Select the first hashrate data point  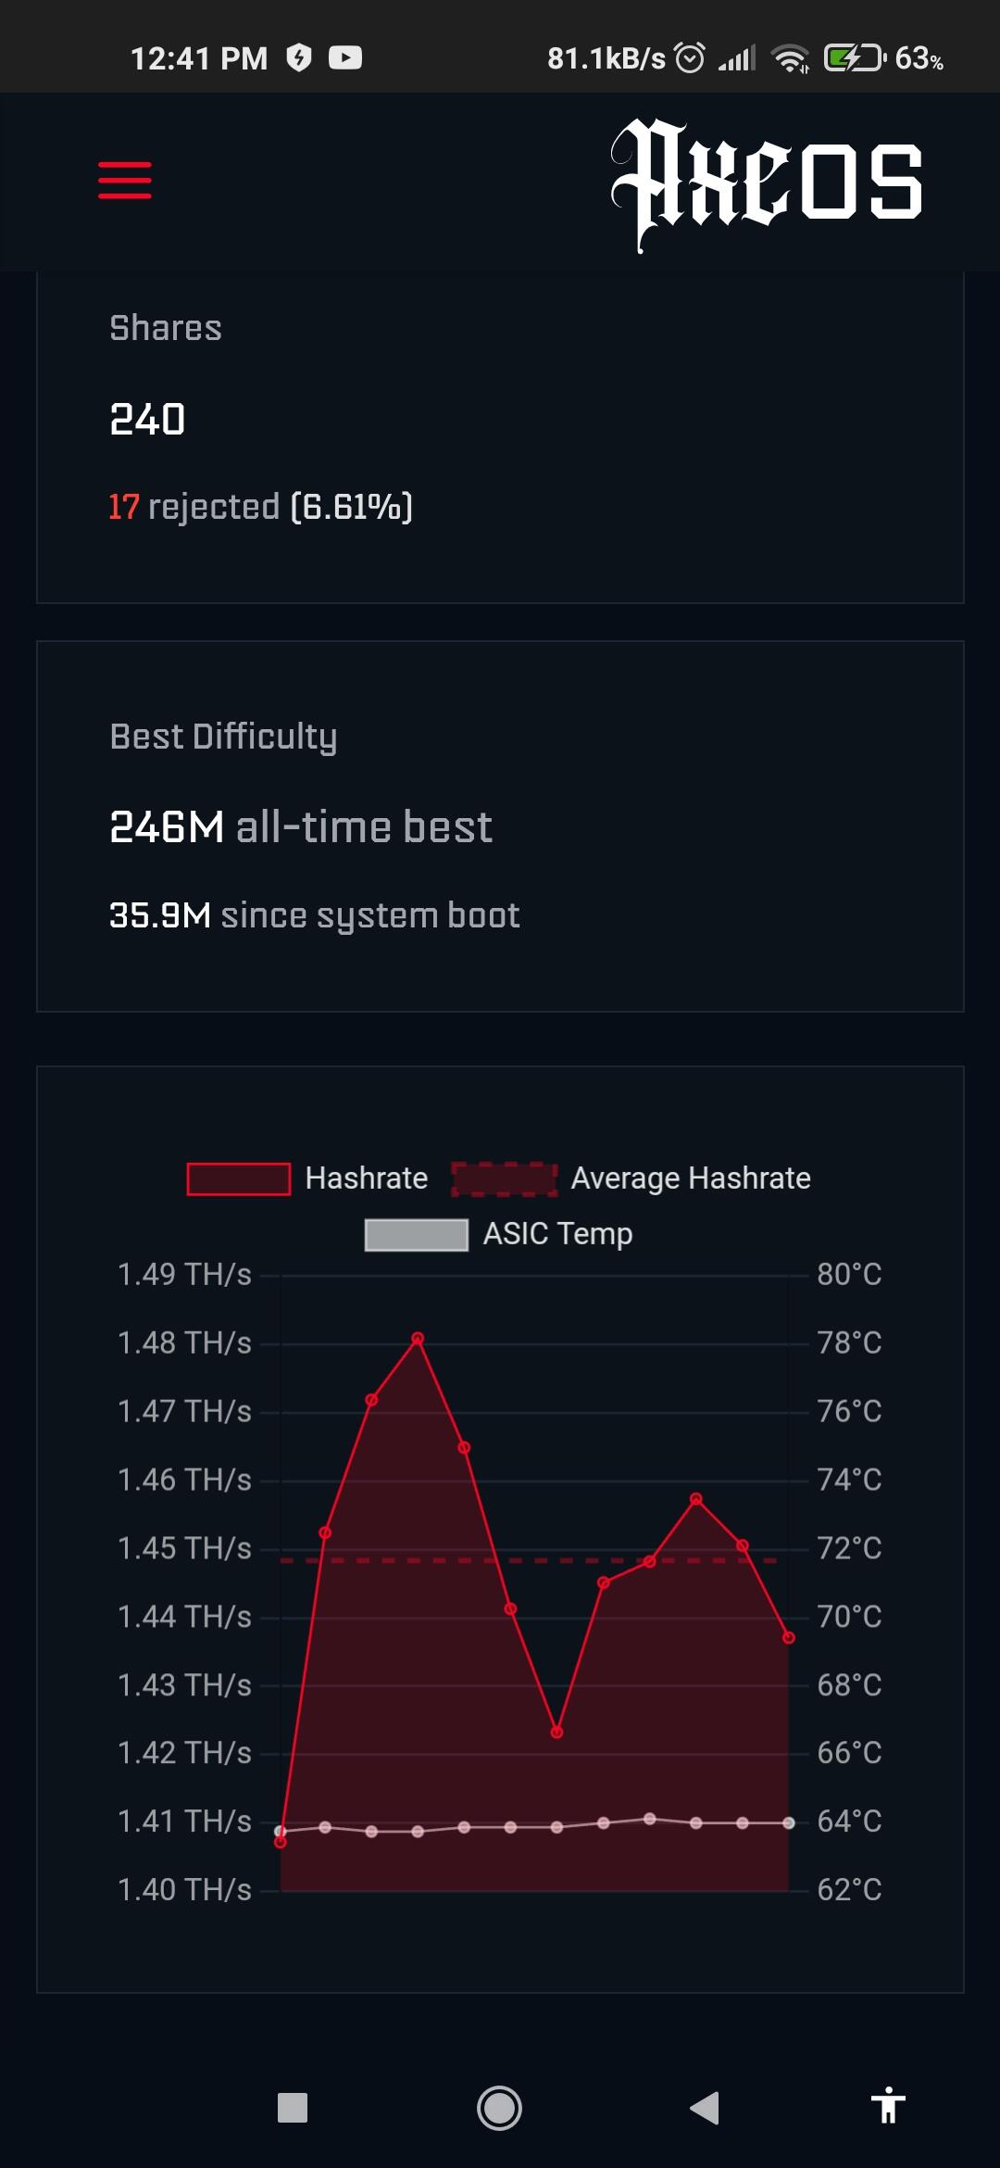[x=281, y=1842]
